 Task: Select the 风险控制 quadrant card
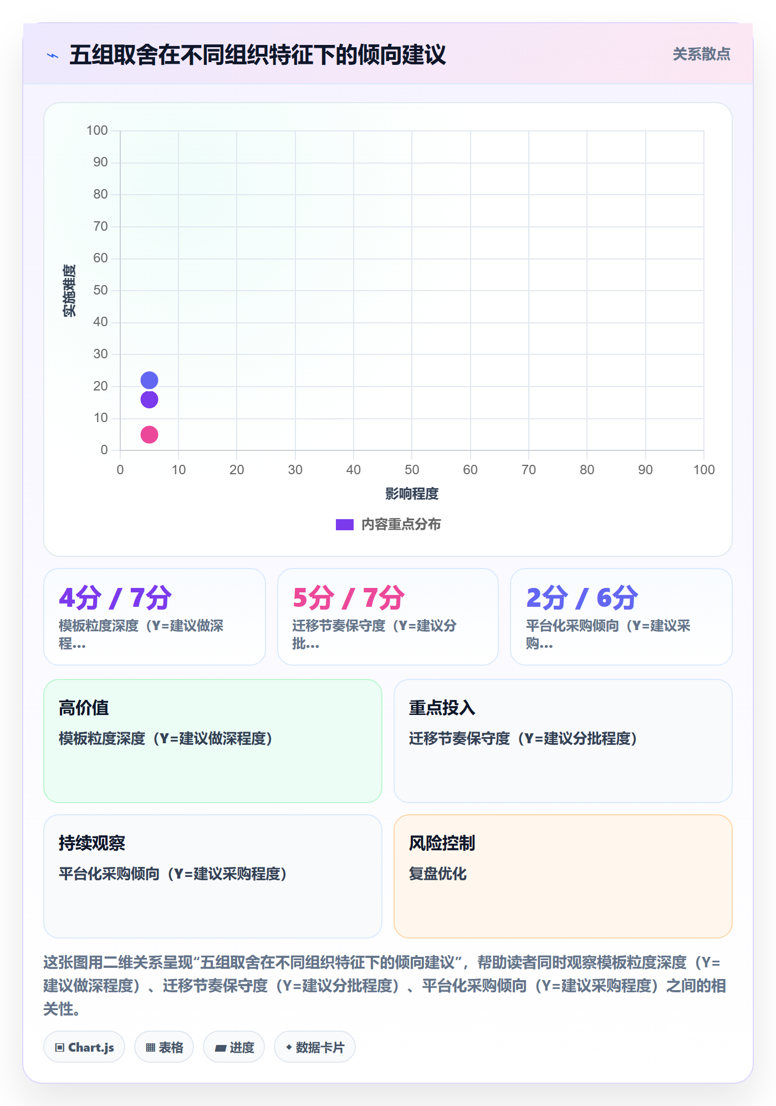tap(563, 876)
